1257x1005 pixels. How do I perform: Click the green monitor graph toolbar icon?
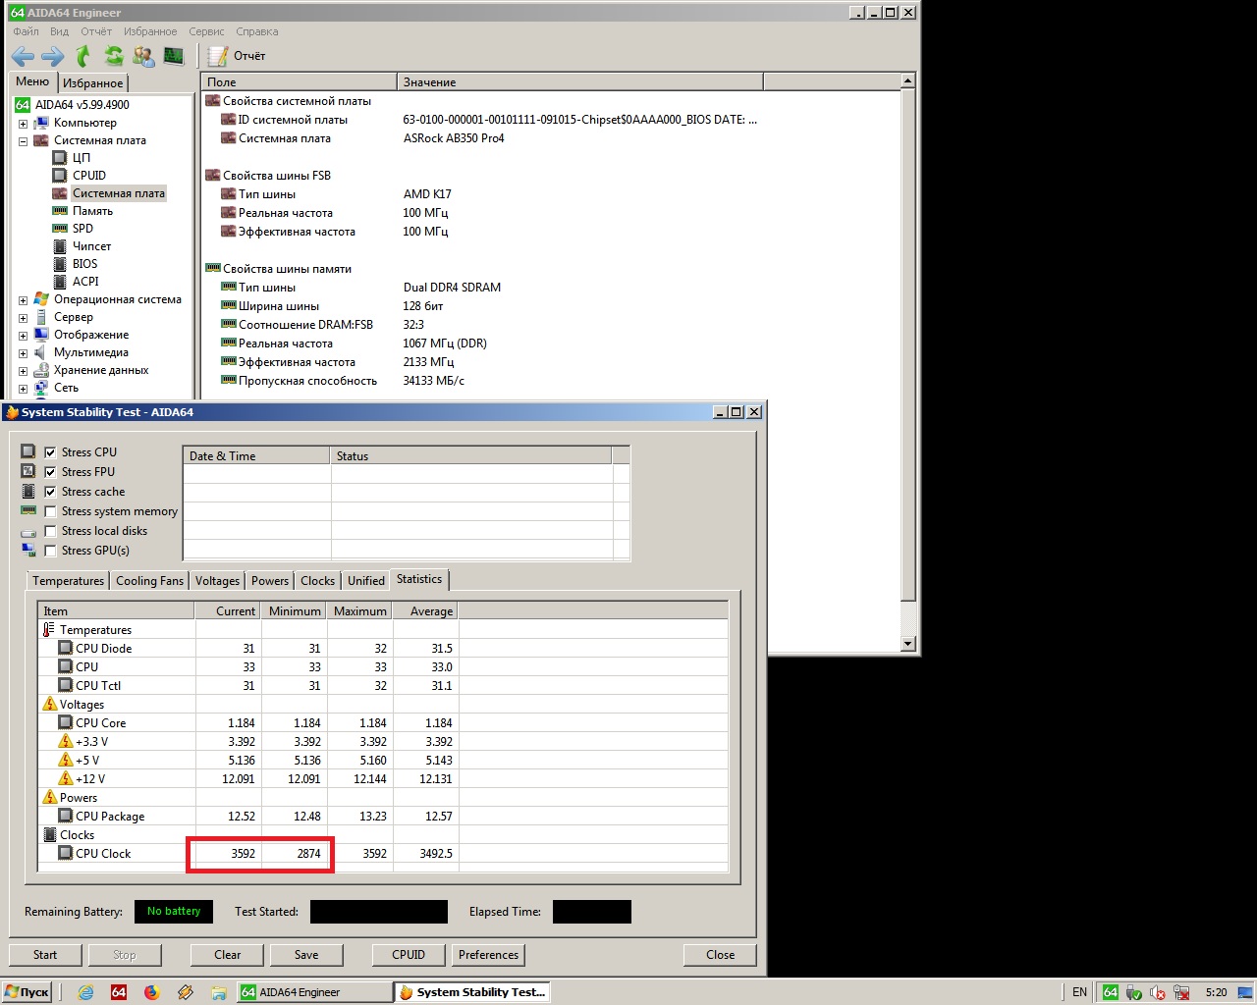point(174,56)
